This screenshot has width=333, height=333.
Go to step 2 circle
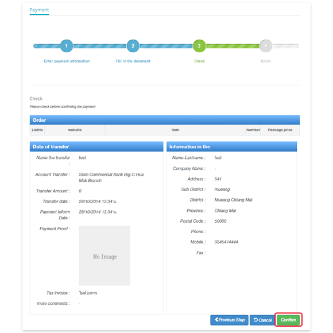point(133,46)
